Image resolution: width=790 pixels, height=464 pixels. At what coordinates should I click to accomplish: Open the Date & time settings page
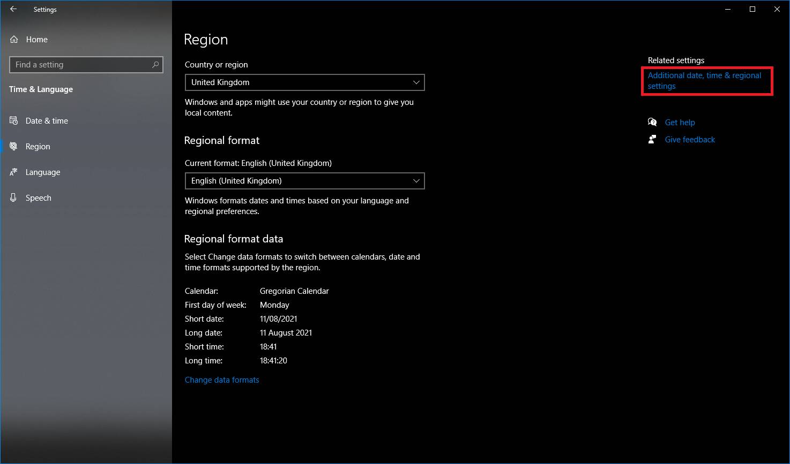tap(47, 121)
